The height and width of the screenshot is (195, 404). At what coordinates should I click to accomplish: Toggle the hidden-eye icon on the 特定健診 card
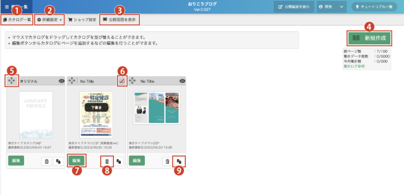[x=122, y=81]
